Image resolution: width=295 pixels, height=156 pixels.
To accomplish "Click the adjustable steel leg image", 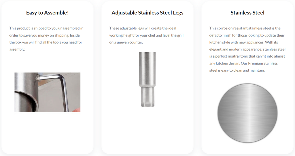I will (147, 79).
